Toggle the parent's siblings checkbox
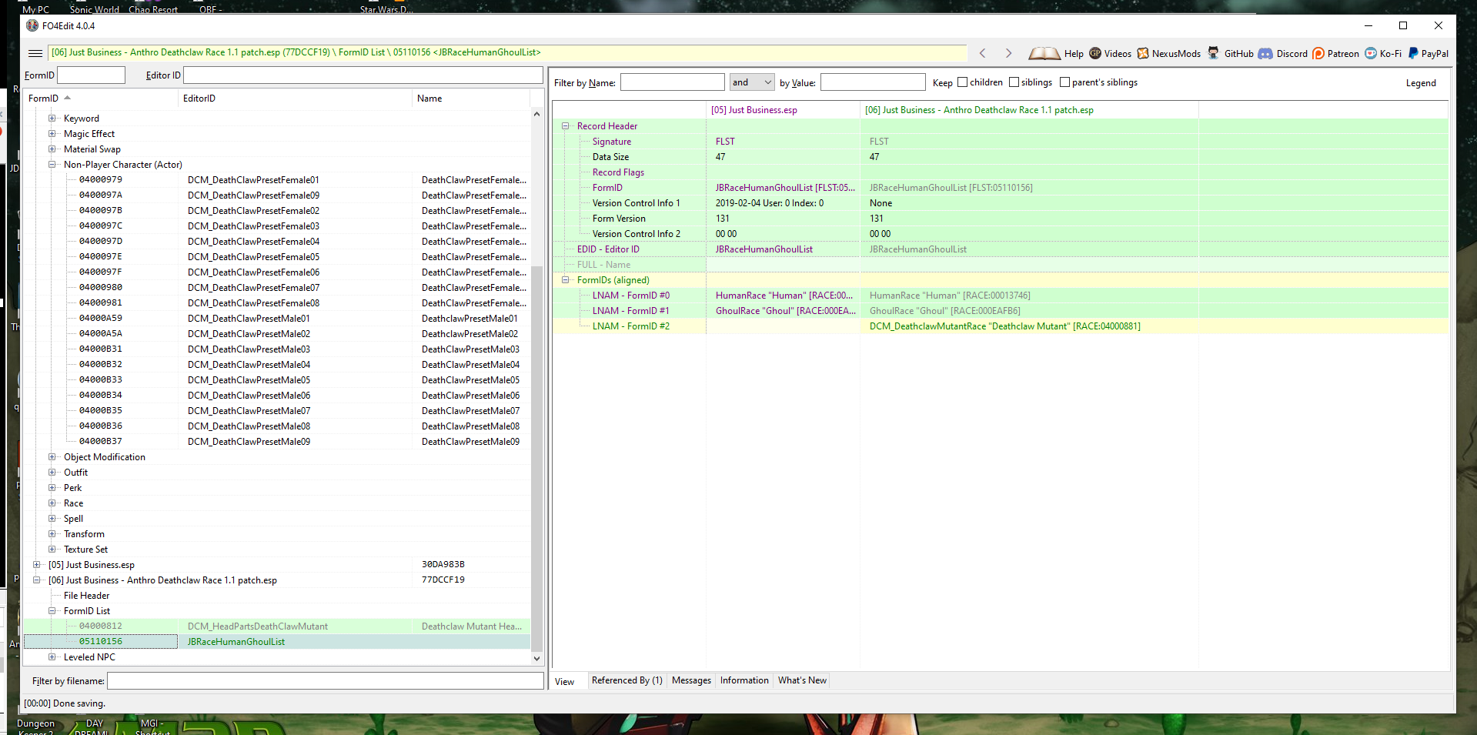The height and width of the screenshot is (735, 1477). 1064,82
